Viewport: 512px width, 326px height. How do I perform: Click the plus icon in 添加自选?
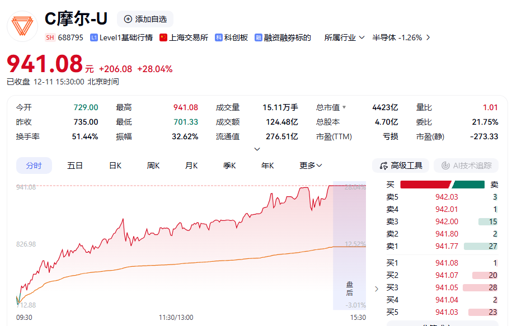pos(128,19)
